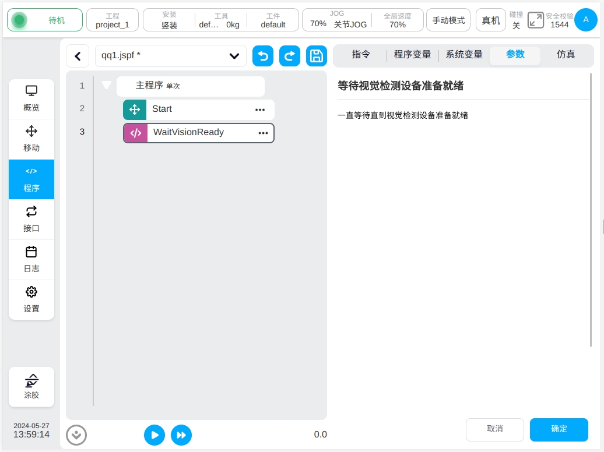Click the undo icon in the program toolbar

click(x=263, y=56)
